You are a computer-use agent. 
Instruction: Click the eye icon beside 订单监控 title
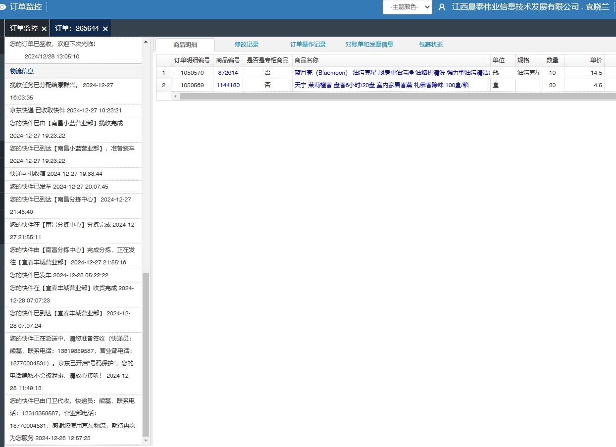(3, 7)
